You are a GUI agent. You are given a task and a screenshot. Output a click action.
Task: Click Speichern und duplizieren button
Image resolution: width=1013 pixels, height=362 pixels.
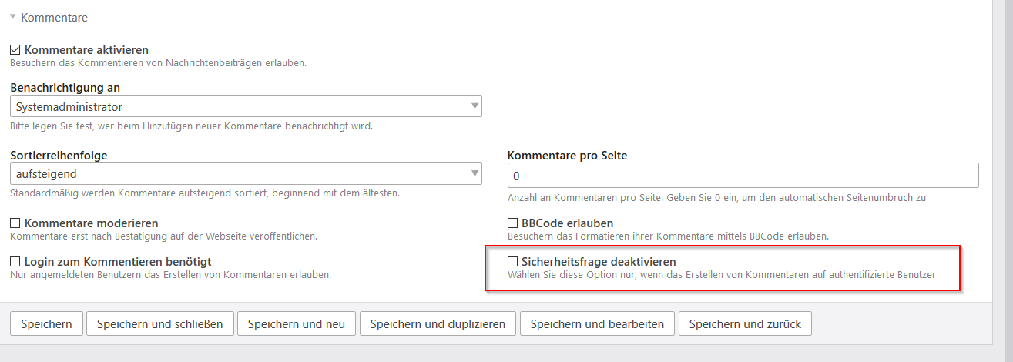[438, 324]
